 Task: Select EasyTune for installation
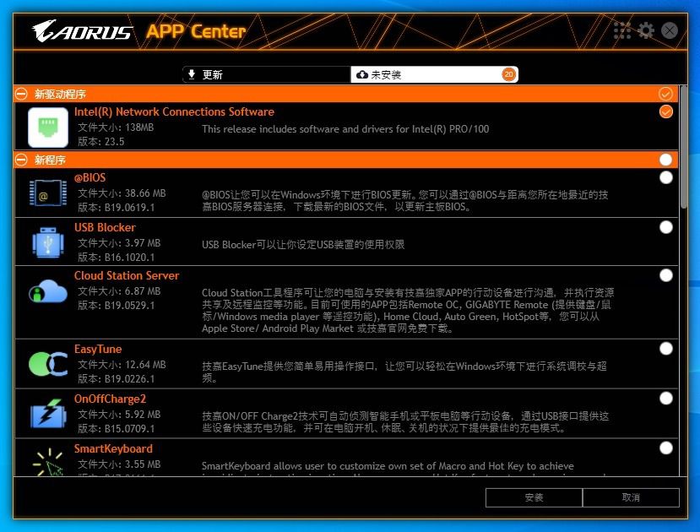665,349
